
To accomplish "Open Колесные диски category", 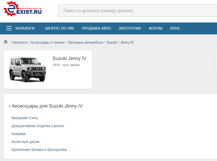I will point(25,142).
